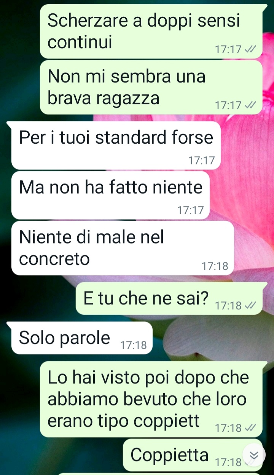
Task: Select the 'Scherzare a doppi sensi continui' bubble
Action: 151,32
